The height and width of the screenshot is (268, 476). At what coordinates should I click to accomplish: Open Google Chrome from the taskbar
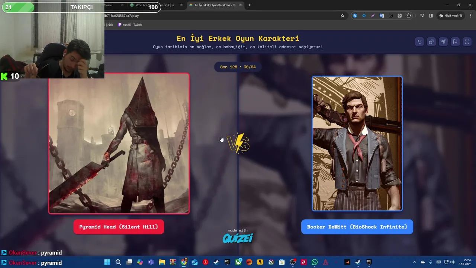[x=184, y=262]
